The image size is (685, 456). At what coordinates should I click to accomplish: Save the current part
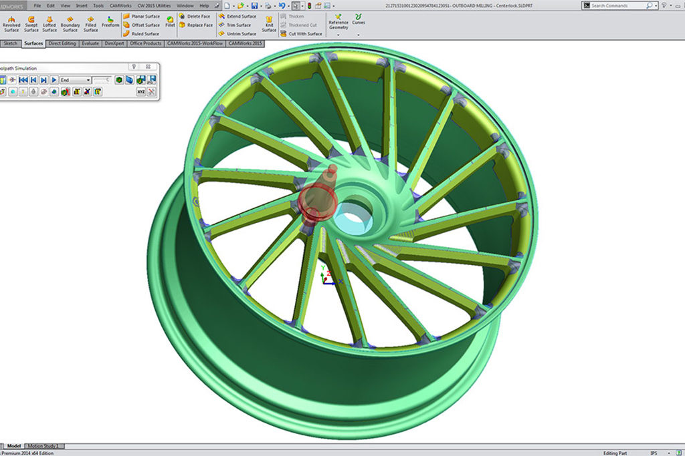pyautogui.click(x=254, y=5)
